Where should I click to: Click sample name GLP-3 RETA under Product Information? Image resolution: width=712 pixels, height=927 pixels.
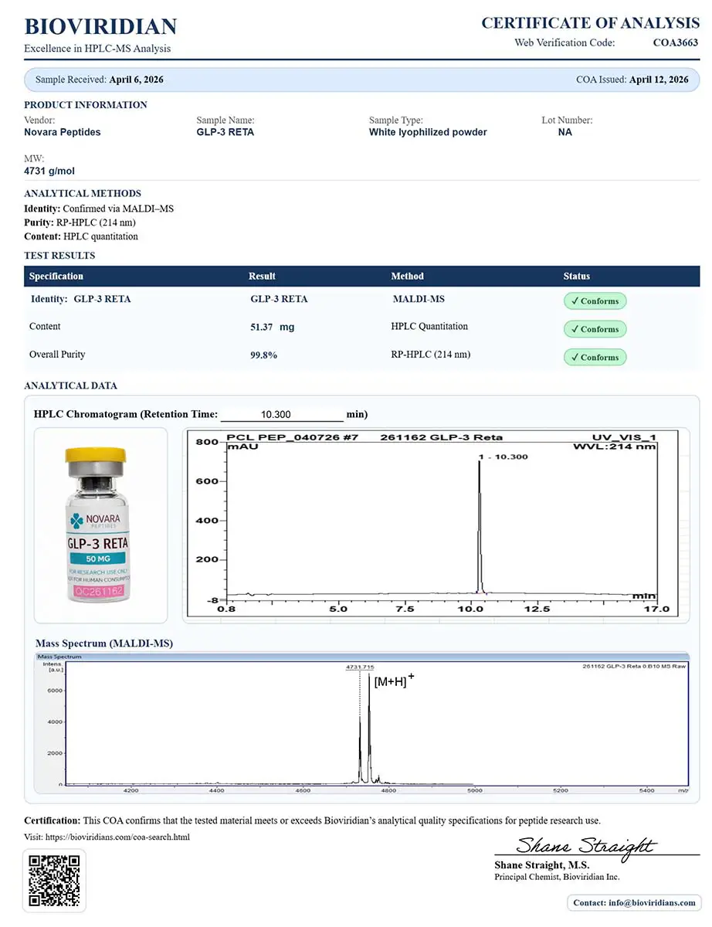[x=225, y=132]
